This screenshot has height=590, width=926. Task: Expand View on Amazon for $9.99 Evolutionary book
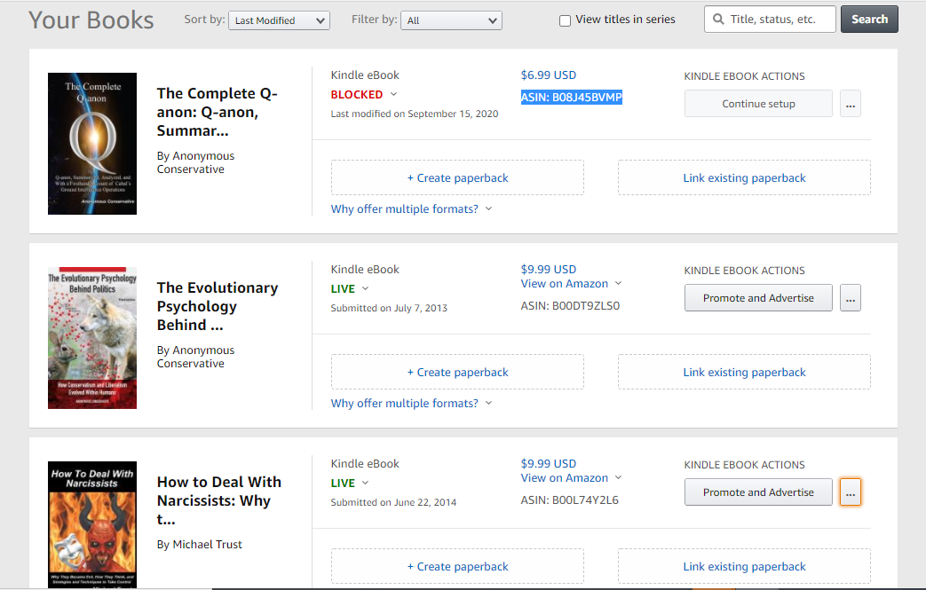[x=618, y=283]
